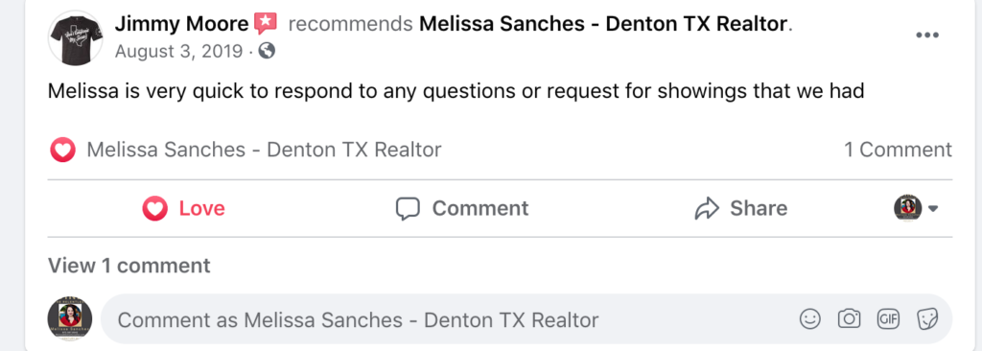
Task: Click the red recommendation star badge
Action: (x=266, y=24)
